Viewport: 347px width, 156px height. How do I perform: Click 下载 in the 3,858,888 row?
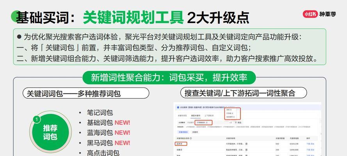(x=308, y=150)
